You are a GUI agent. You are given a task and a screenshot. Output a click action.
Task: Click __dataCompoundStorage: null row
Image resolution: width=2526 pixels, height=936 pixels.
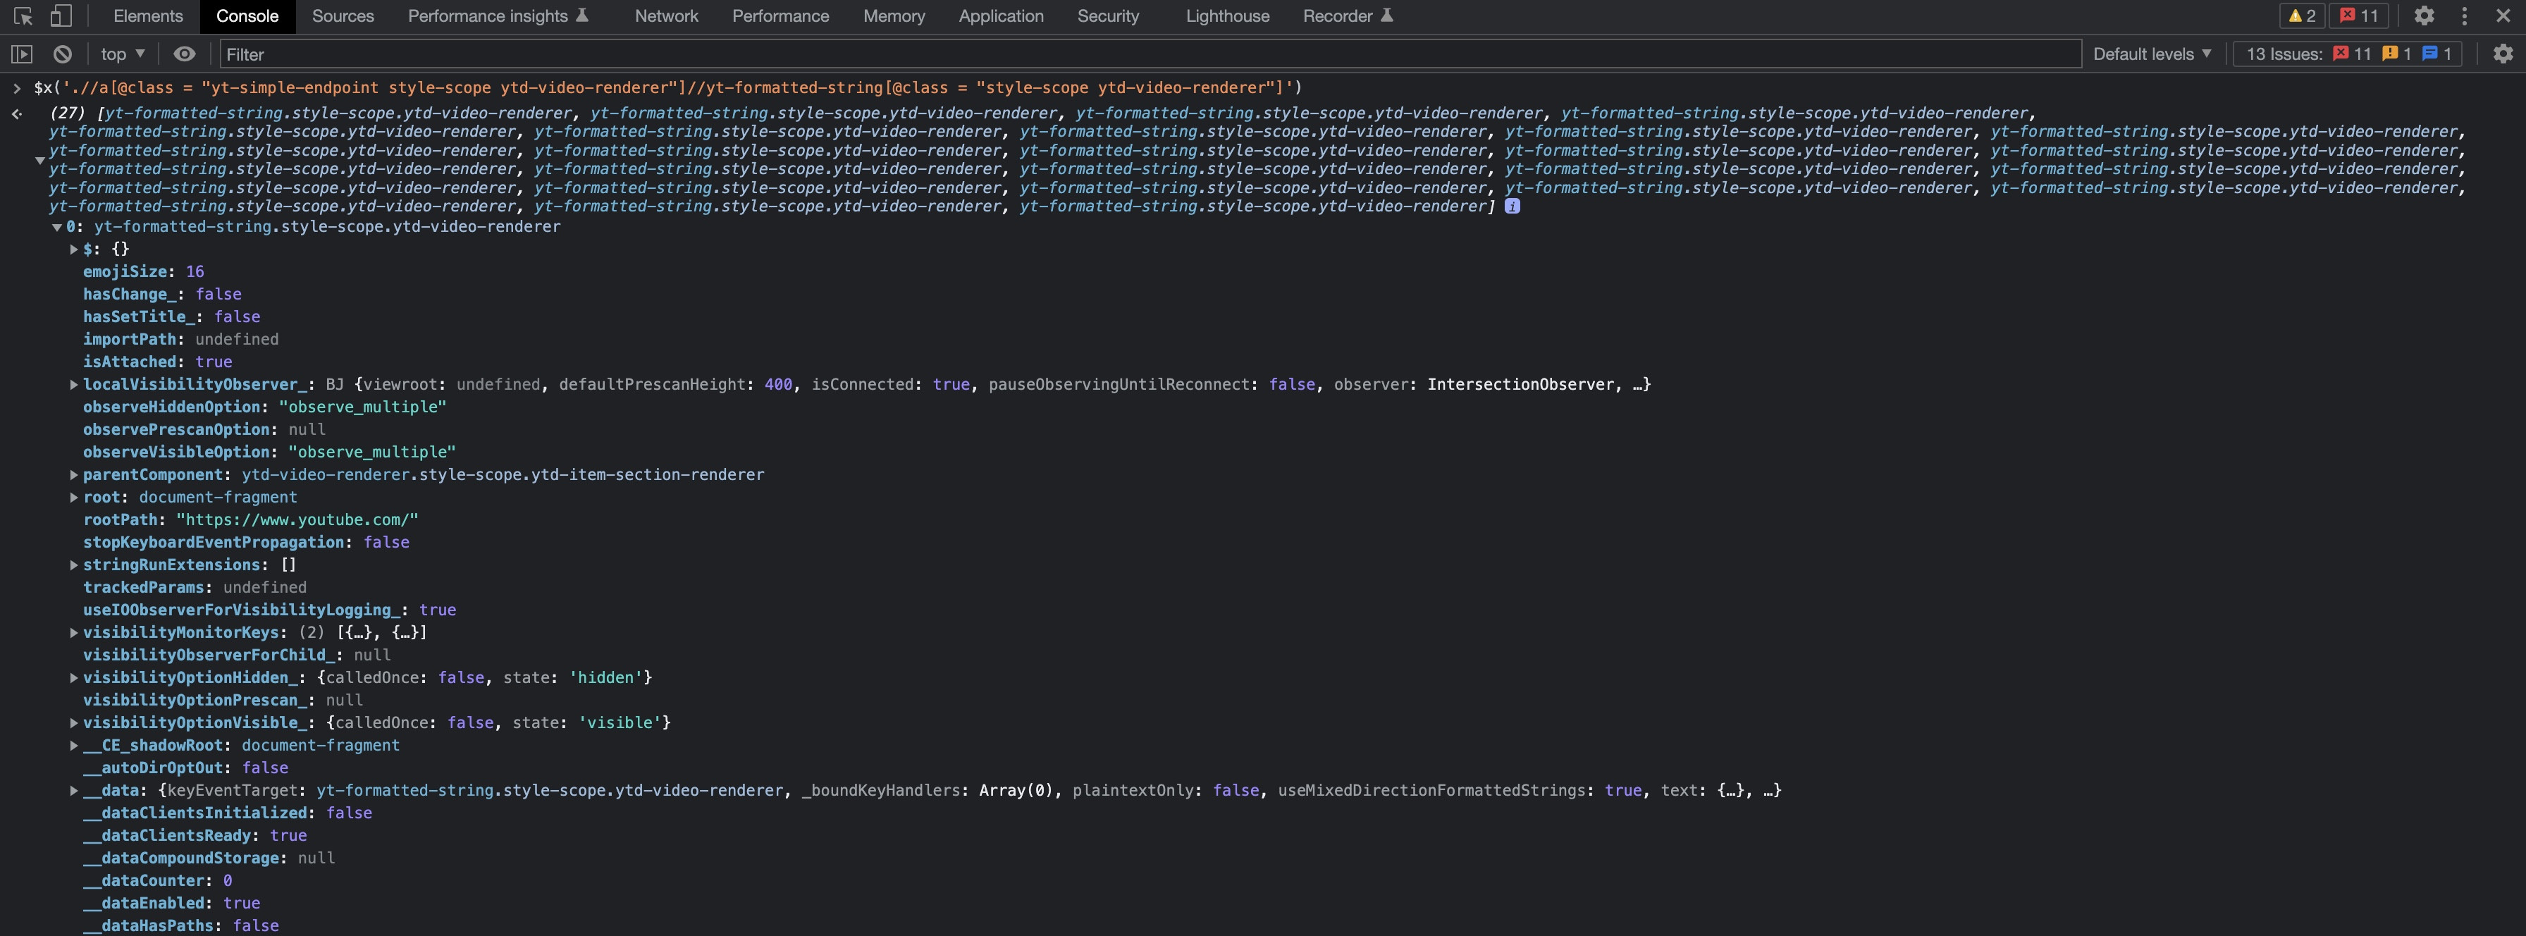tap(209, 858)
